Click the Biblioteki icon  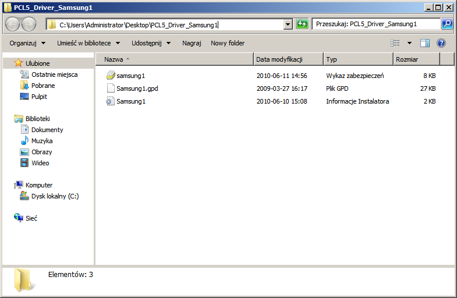pos(19,119)
